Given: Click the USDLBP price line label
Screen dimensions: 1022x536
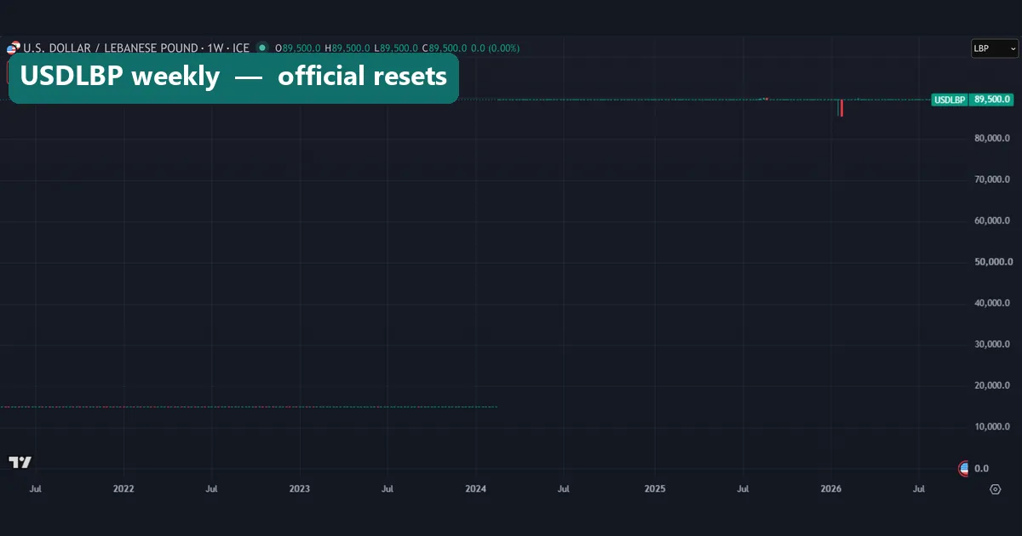Looking at the screenshot, I should (x=950, y=100).
